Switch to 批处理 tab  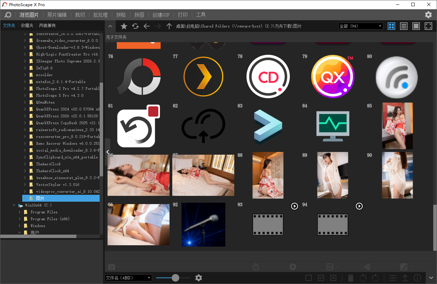click(x=100, y=15)
